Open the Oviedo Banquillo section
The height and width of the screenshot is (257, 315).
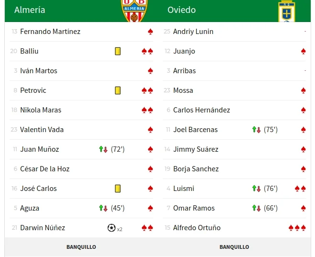point(234,247)
